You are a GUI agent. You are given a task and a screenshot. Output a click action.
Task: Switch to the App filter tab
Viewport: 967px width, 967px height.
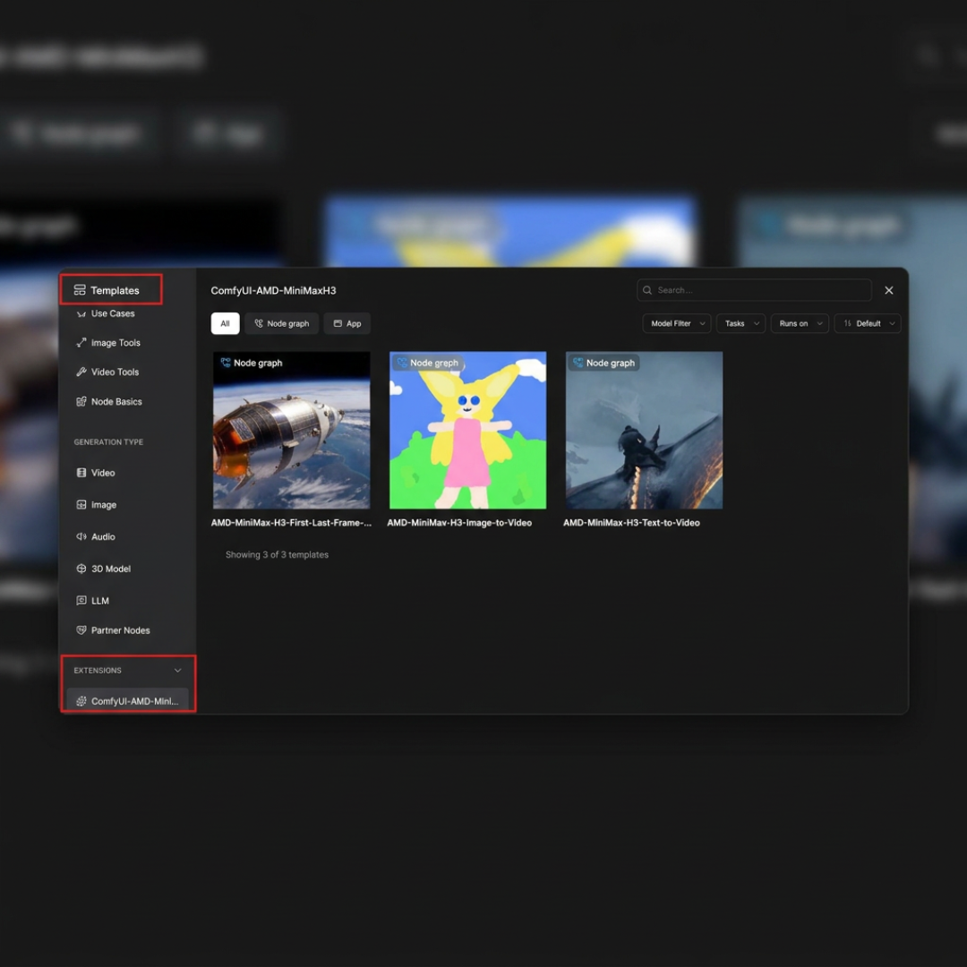point(347,323)
